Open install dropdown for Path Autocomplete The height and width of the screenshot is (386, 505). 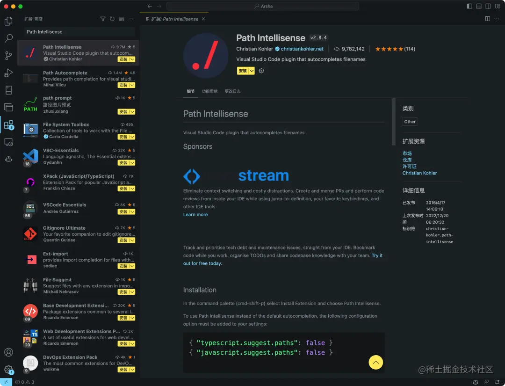click(x=132, y=85)
